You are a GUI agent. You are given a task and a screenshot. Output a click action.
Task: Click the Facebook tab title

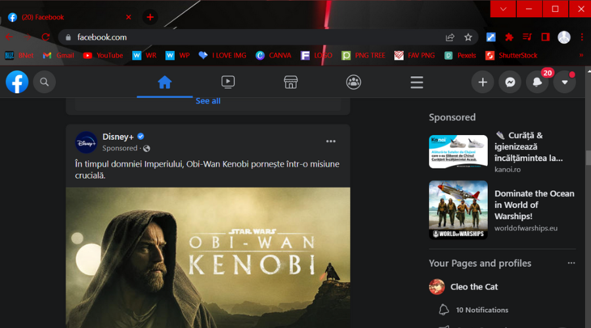pos(43,17)
